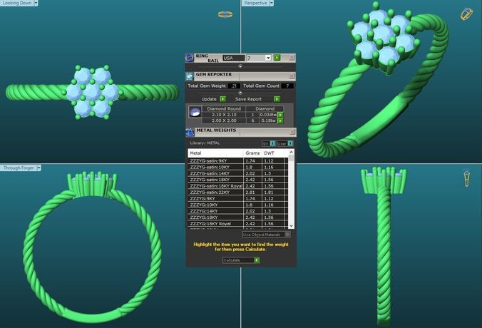Click the green arrow next to Save Report
Image resolution: width=482 pixels, height=328 pixels.
277,99
